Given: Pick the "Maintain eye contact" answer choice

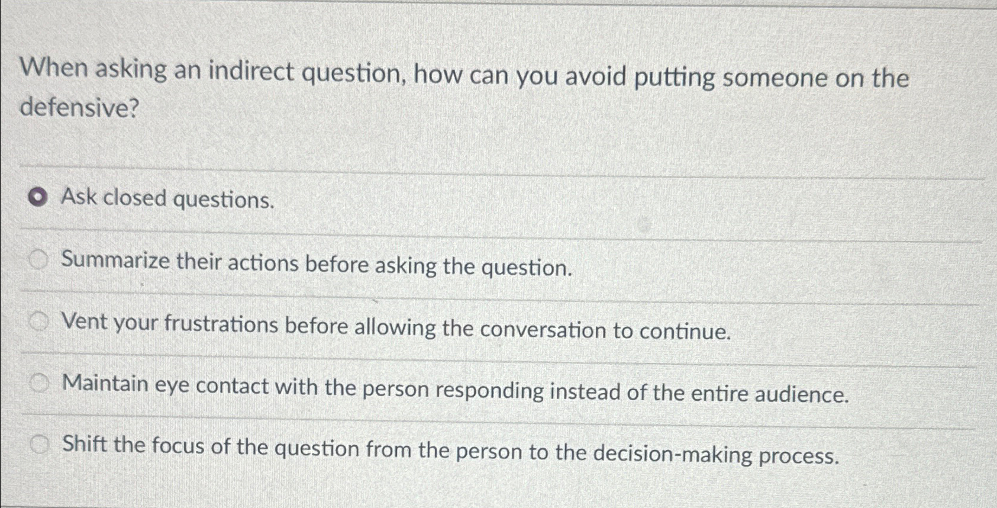Looking at the screenshot, I should tap(39, 383).
